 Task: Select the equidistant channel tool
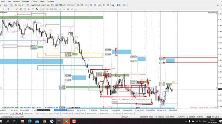pos(21,9)
